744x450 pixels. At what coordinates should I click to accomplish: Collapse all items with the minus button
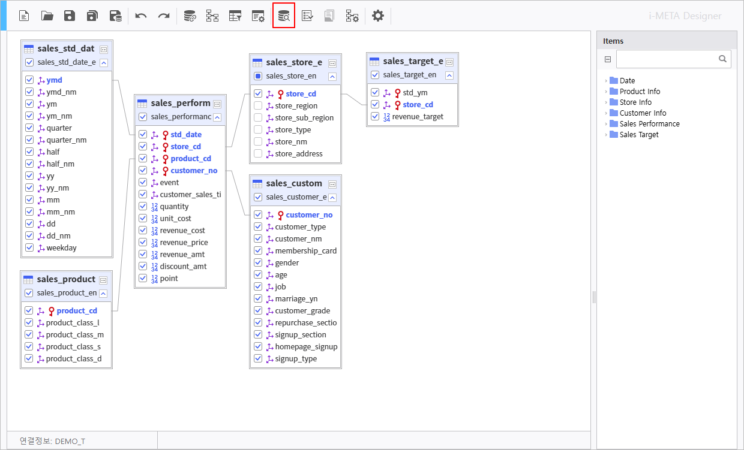point(608,59)
